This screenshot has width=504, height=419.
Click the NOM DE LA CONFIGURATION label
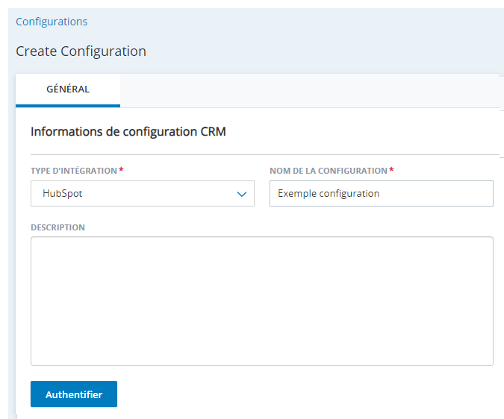point(329,171)
